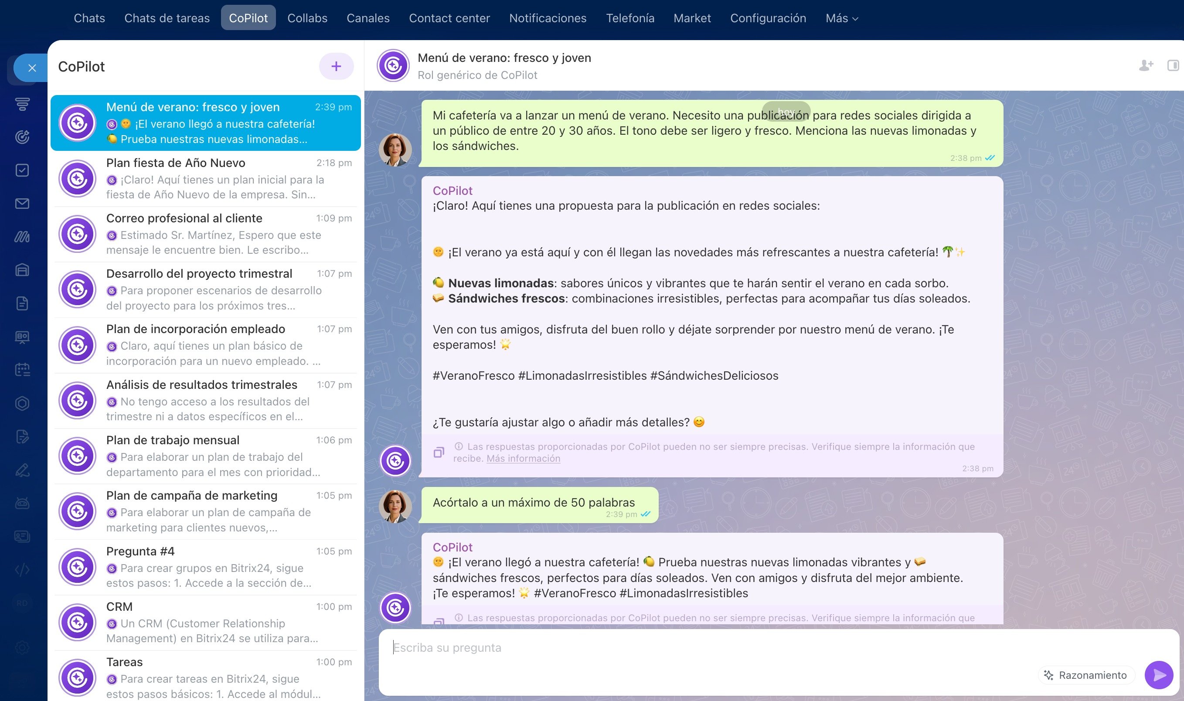Open the mail envelope icon in left sidebar
Viewport: 1184px width, 701px height.
[22, 204]
